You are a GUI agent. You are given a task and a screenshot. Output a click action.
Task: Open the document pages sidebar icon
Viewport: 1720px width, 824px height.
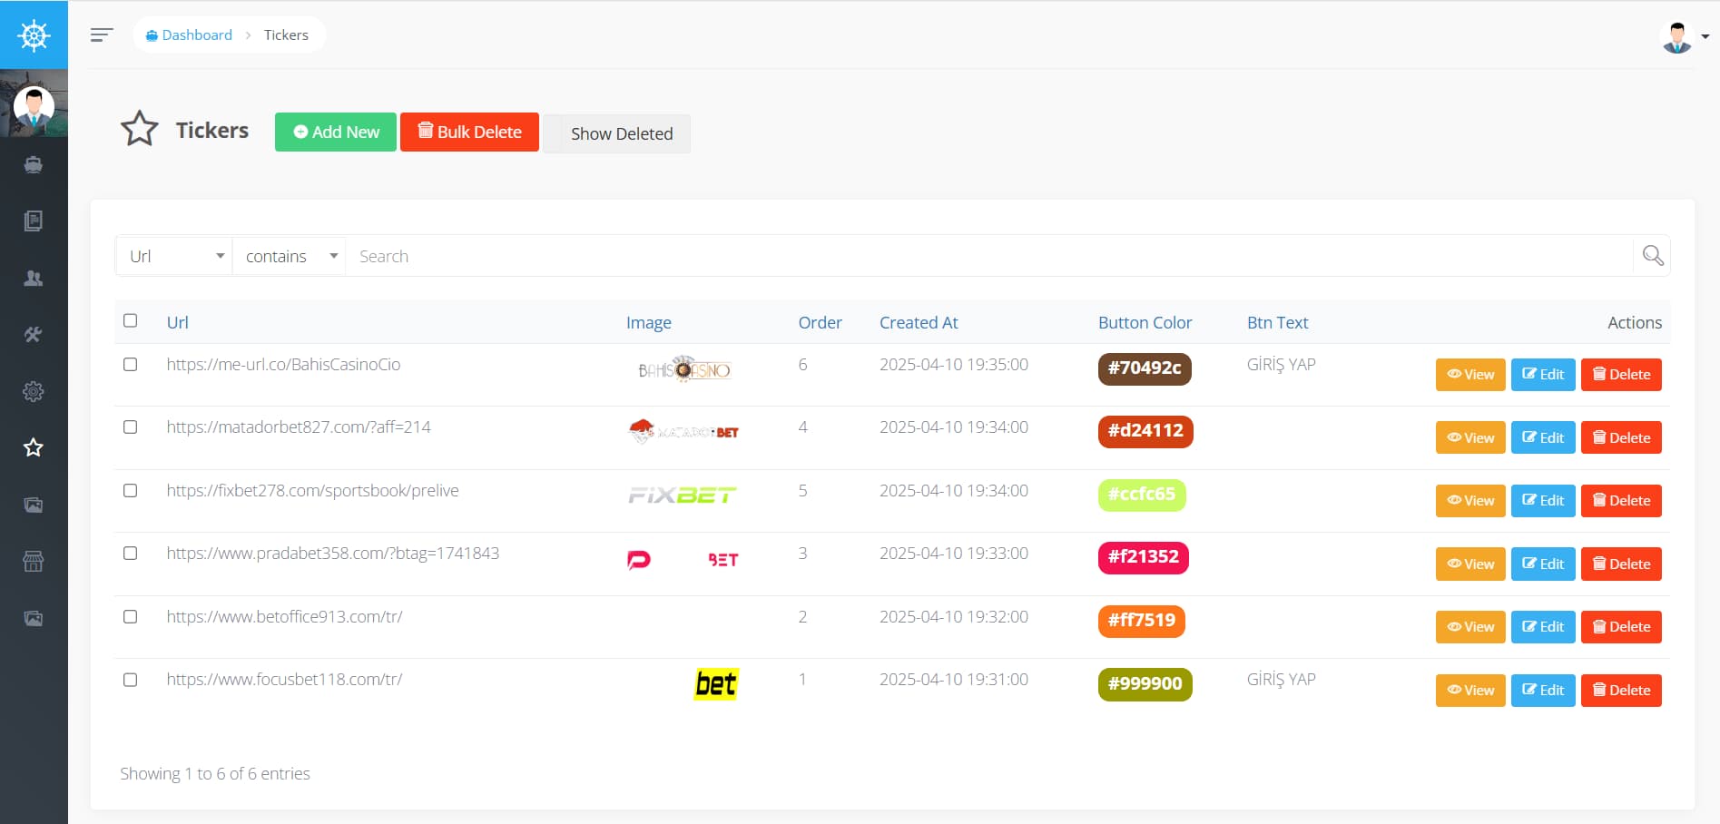(x=34, y=221)
